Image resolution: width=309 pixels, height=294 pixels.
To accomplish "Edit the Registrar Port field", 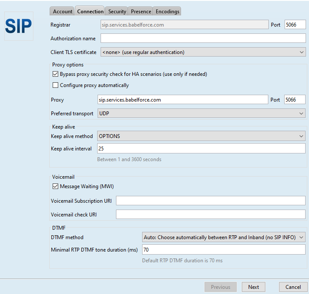I will 295,25.
